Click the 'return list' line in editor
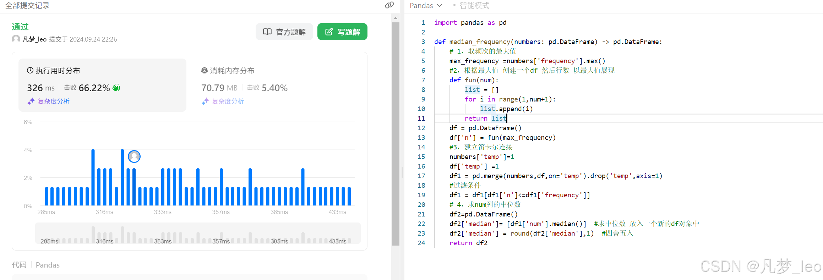This screenshot has height=280, width=823. (486, 118)
